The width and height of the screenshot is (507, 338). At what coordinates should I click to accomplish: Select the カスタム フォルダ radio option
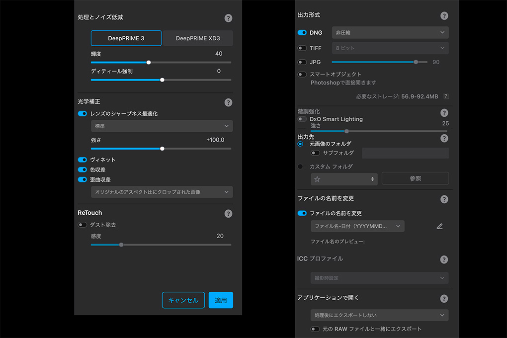pos(300,167)
